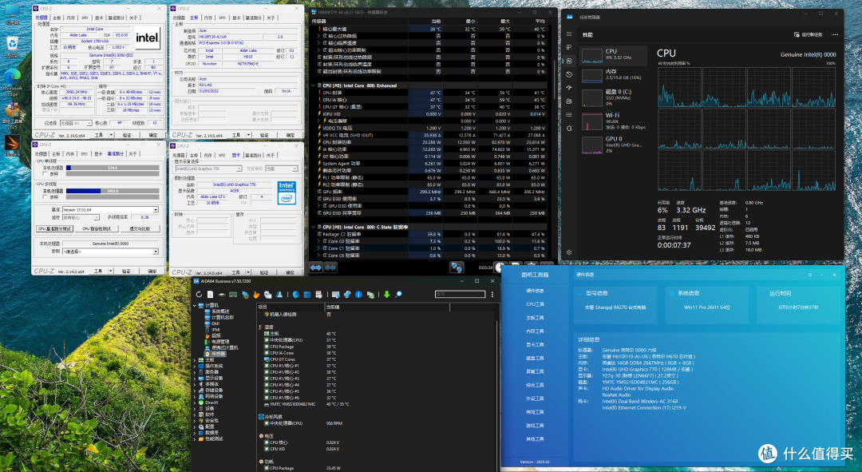Enable reference checkbox under CPU multi thread
862x472 pixels.
tap(45, 197)
